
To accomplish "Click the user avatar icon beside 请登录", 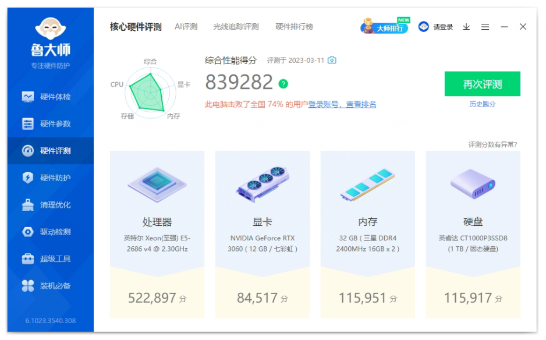I will point(423,26).
